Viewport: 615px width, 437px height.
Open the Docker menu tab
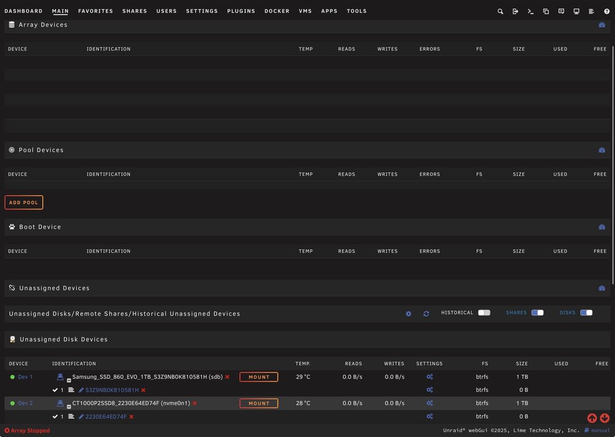click(277, 11)
